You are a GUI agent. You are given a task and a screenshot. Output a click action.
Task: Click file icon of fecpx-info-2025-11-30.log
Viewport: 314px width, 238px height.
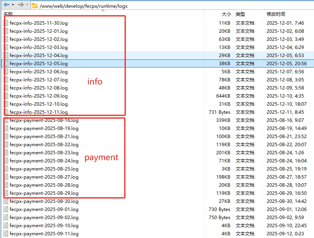[x=6, y=23]
